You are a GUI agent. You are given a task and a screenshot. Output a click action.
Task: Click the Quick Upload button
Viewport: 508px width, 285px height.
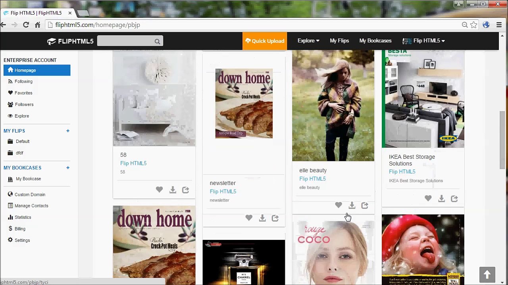(265, 41)
